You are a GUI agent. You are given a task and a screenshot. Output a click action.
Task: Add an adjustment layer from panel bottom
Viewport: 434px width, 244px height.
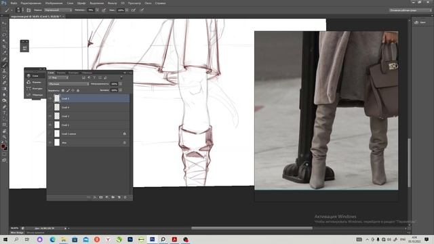tap(107, 197)
